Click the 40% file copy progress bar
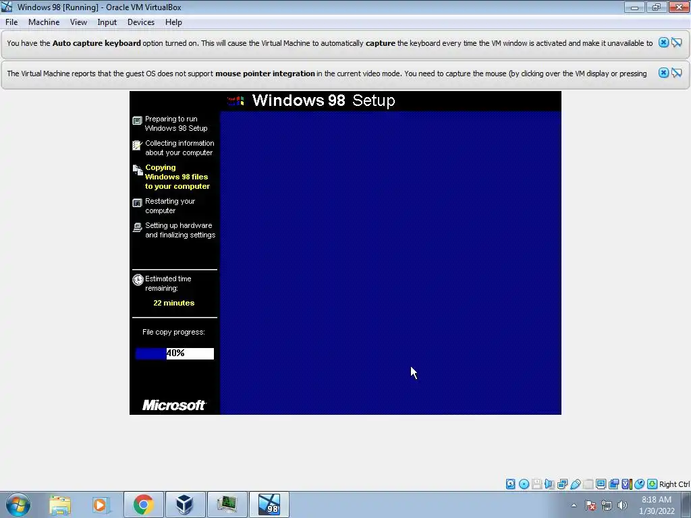691x518 pixels. (175, 353)
